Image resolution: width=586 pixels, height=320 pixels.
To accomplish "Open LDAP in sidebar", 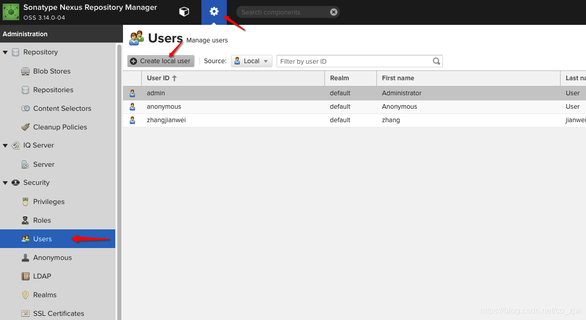I will pyautogui.click(x=58, y=277).
